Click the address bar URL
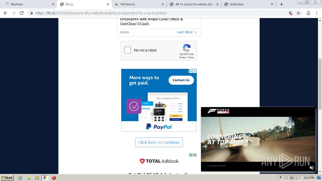This screenshot has width=322, height=181. click(x=101, y=13)
